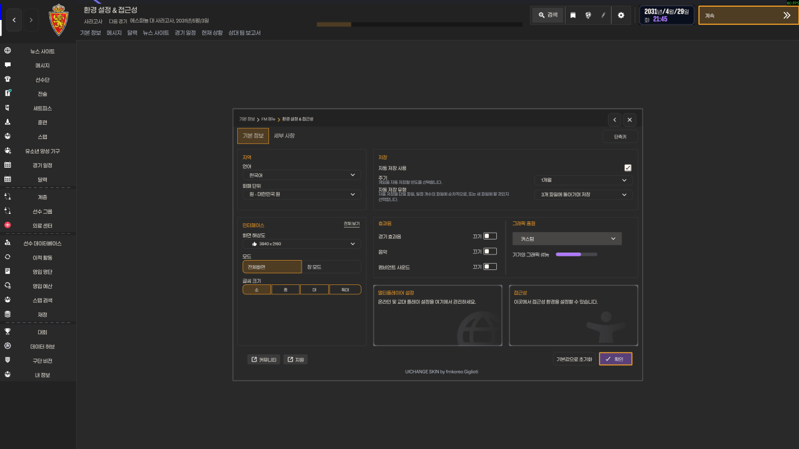Toggle the music (음악) switch
Viewport: 799px width, 449px height.
pyautogui.click(x=490, y=251)
